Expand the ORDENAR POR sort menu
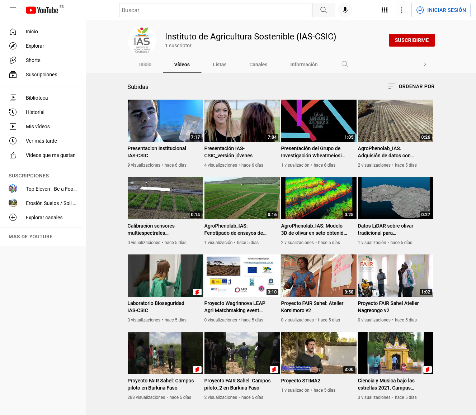476x415 pixels. pos(411,86)
